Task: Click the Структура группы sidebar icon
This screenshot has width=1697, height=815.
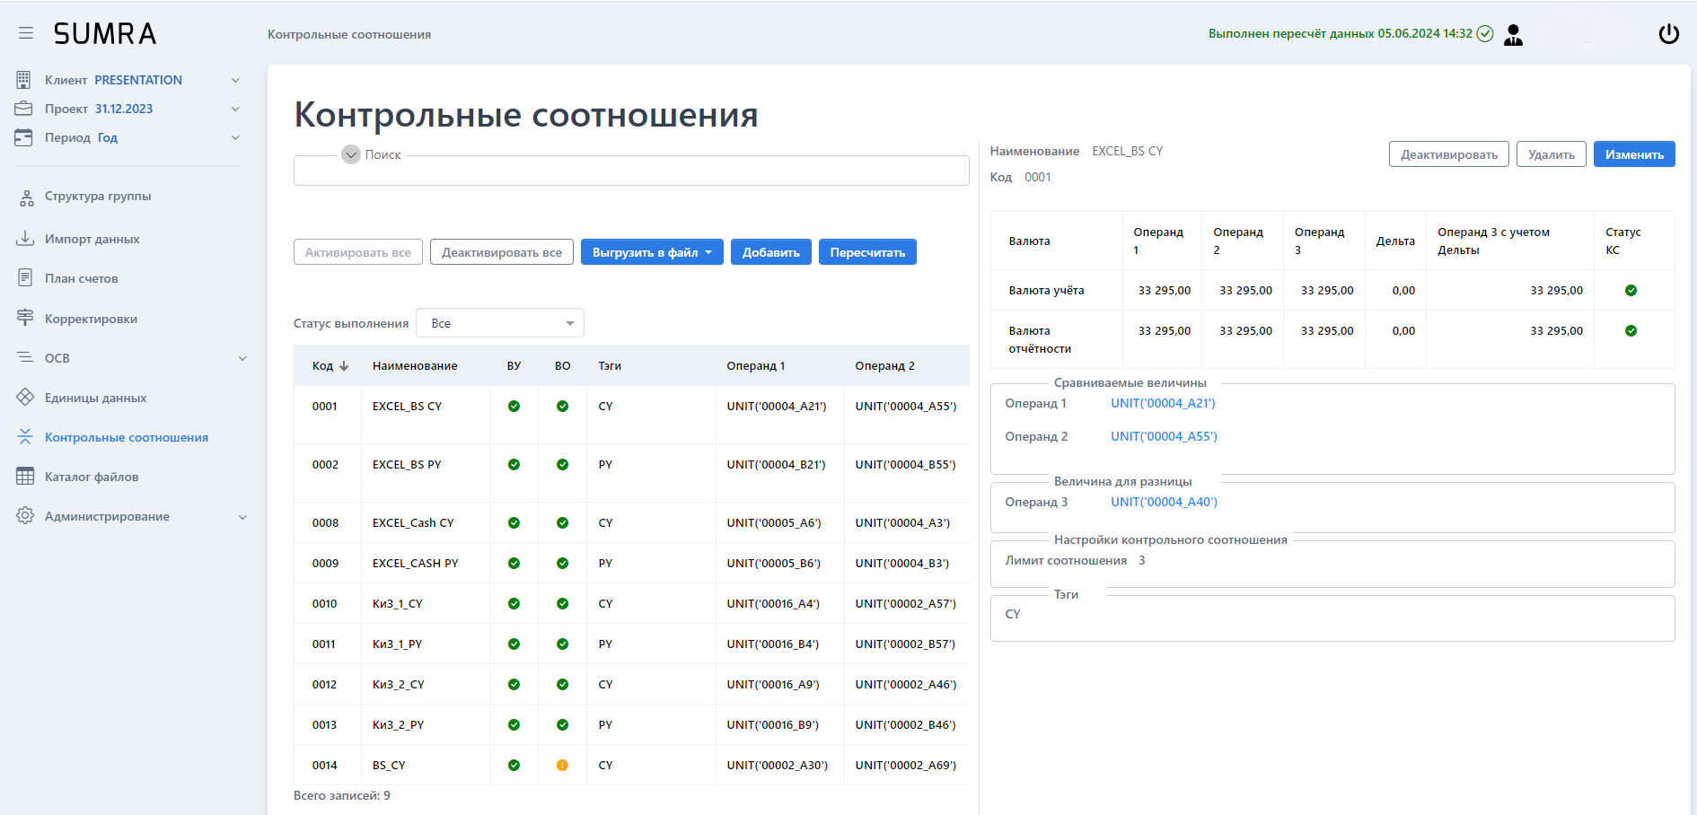Action: [26, 197]
